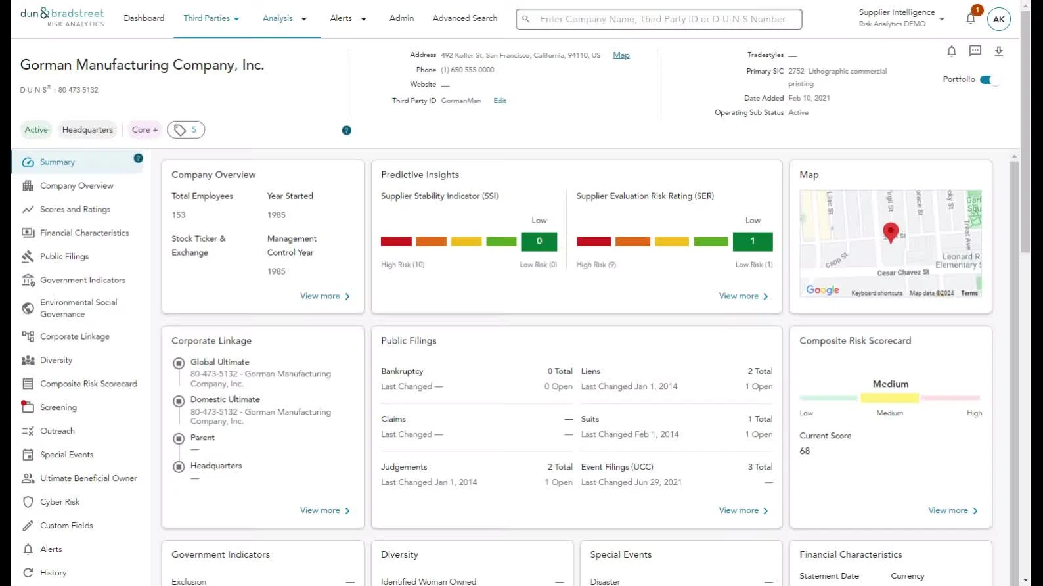This screenshot has width=1043, height=586.
Task: Click the green SSI score 0 box
Action: coord(539,242)
